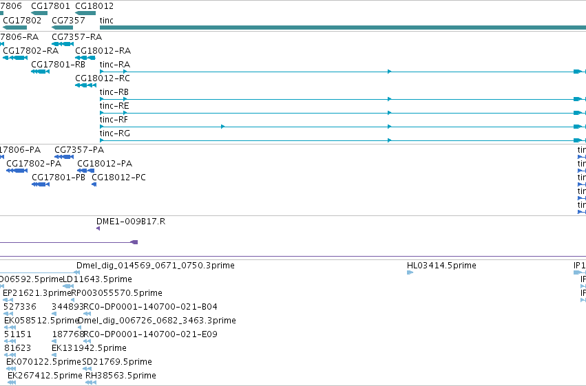The height and width of the screenshot is (386, 586).
Task: Click the purple box ending the long purple line
Action: pos(134,242)
